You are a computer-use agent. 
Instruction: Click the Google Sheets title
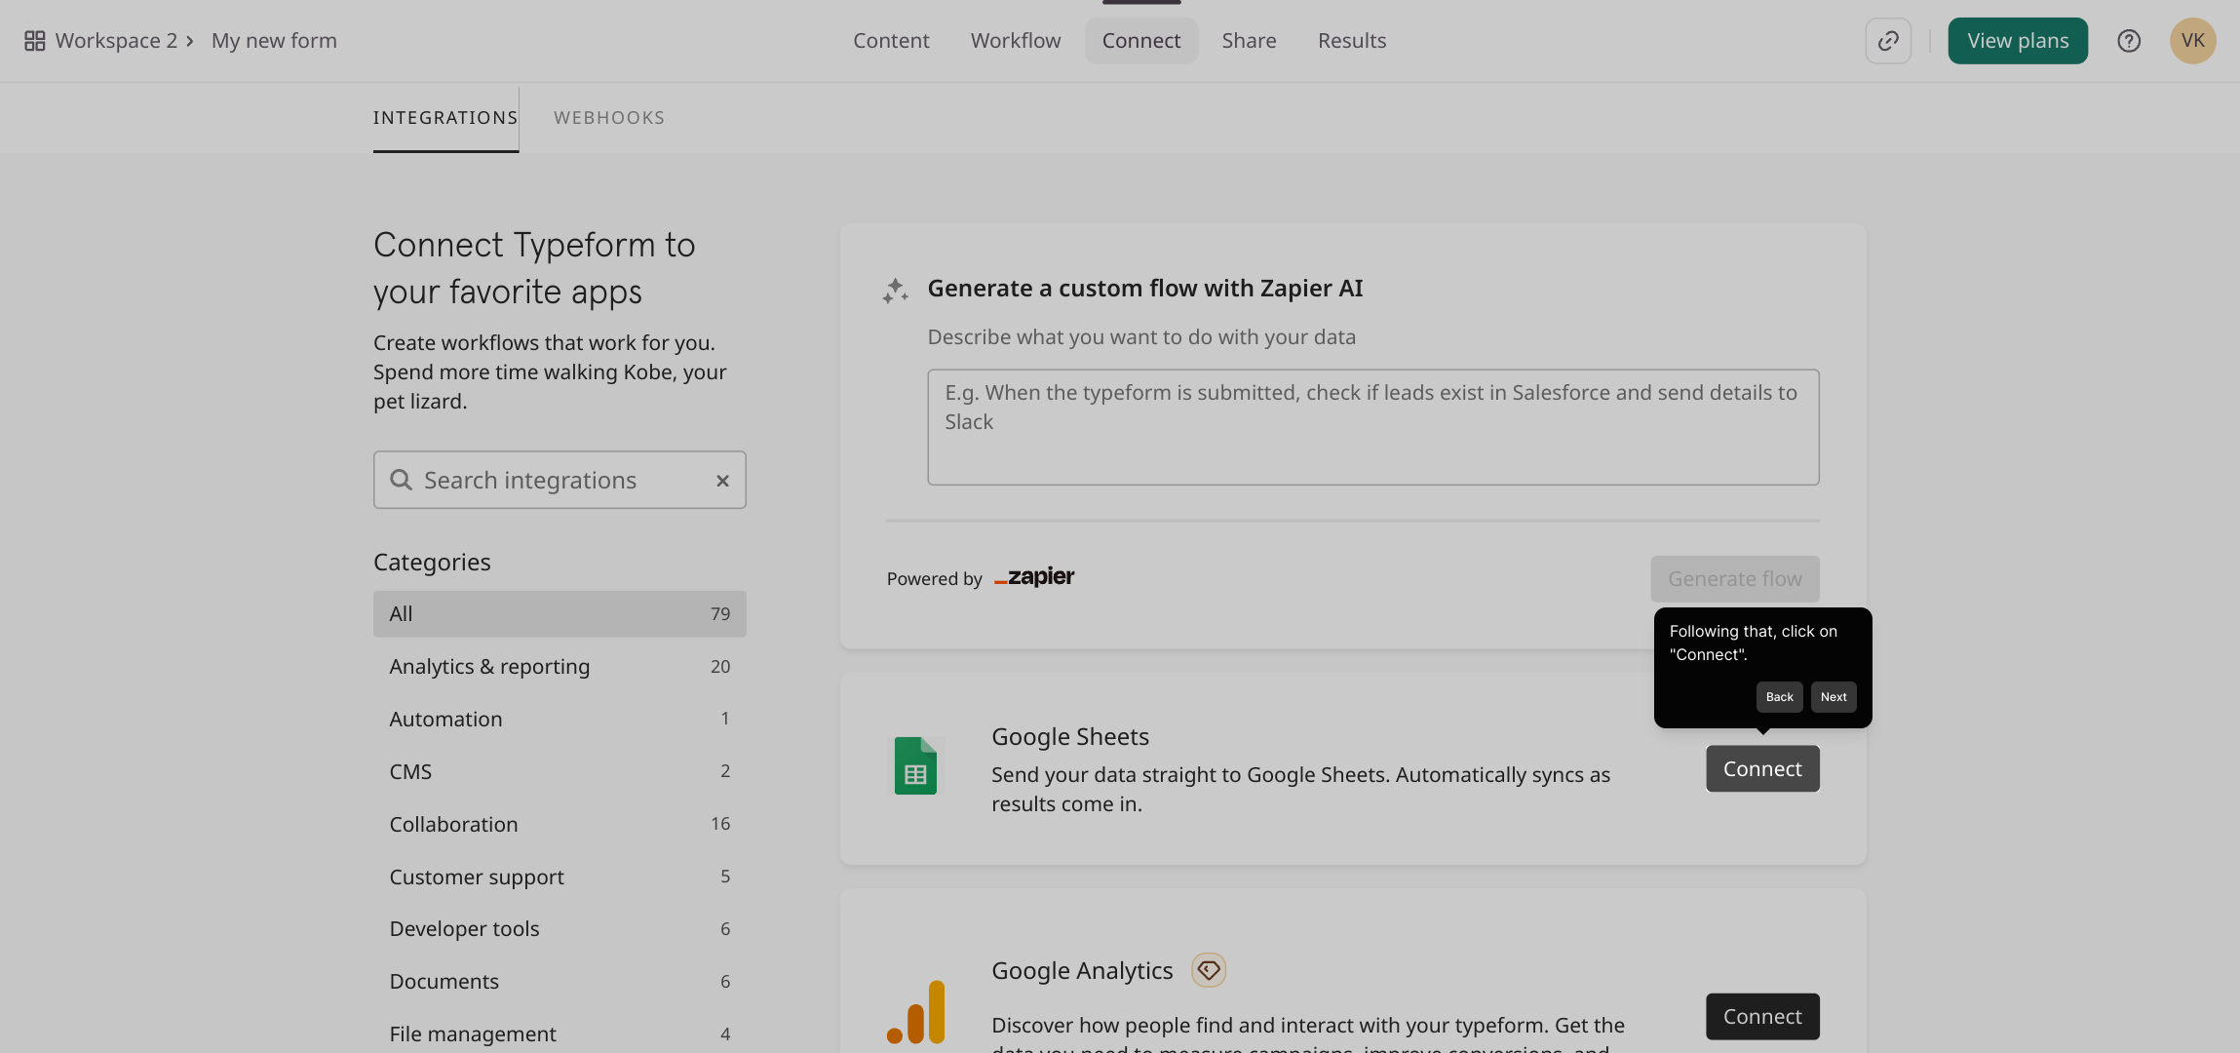(x=1070, y=737)
